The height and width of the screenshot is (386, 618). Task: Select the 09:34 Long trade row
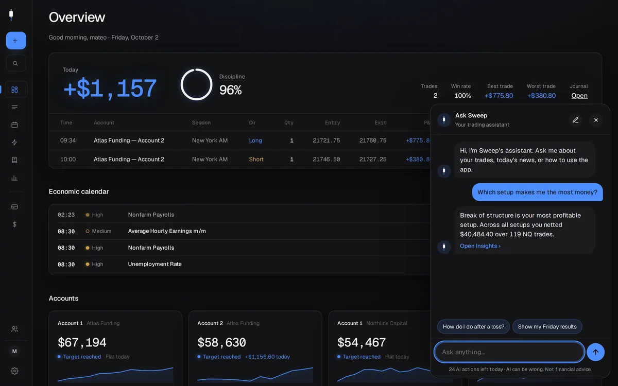pyautogui.click(x=239, y=141)
